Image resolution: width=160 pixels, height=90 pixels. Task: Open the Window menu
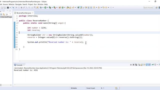point(40,4)
